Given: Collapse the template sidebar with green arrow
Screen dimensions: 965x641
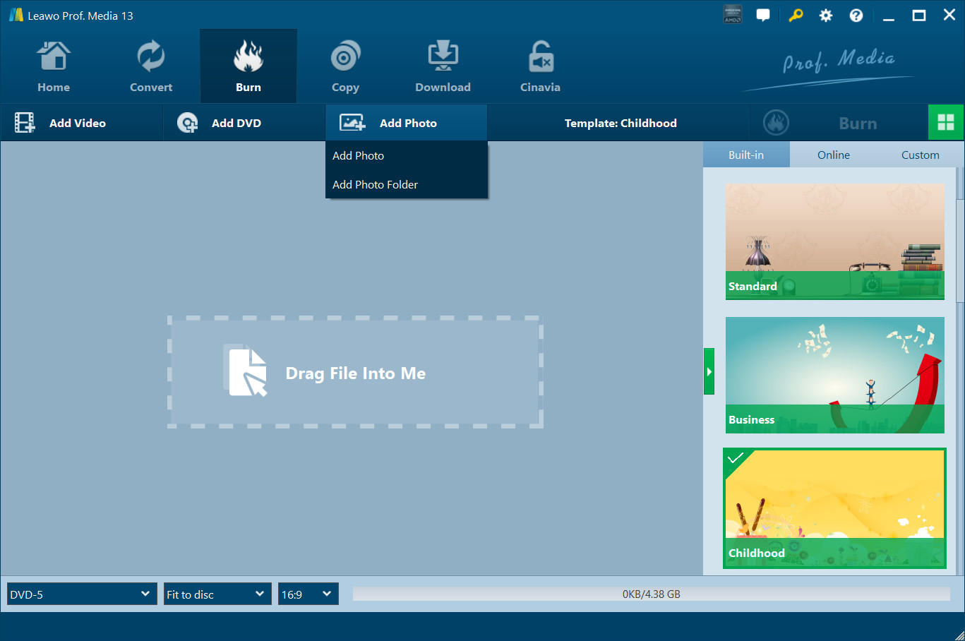Looking at the screenshot, I should [x=709, y=371].
